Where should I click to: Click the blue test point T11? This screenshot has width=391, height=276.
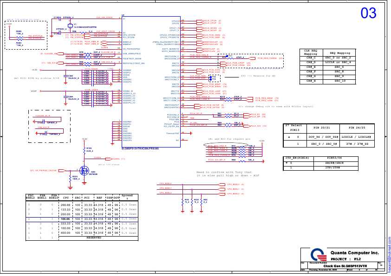tap(228, 56)
